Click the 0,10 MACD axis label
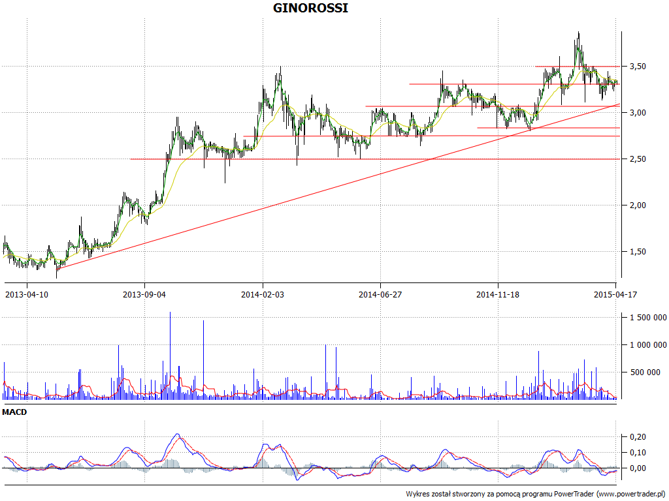This screenshot has width=669, height=501. (638, 453)
